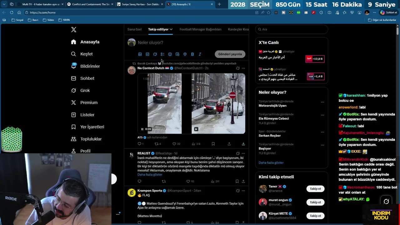
Task: Switch to Sana özel tab
Action: [x=134, y=29]
